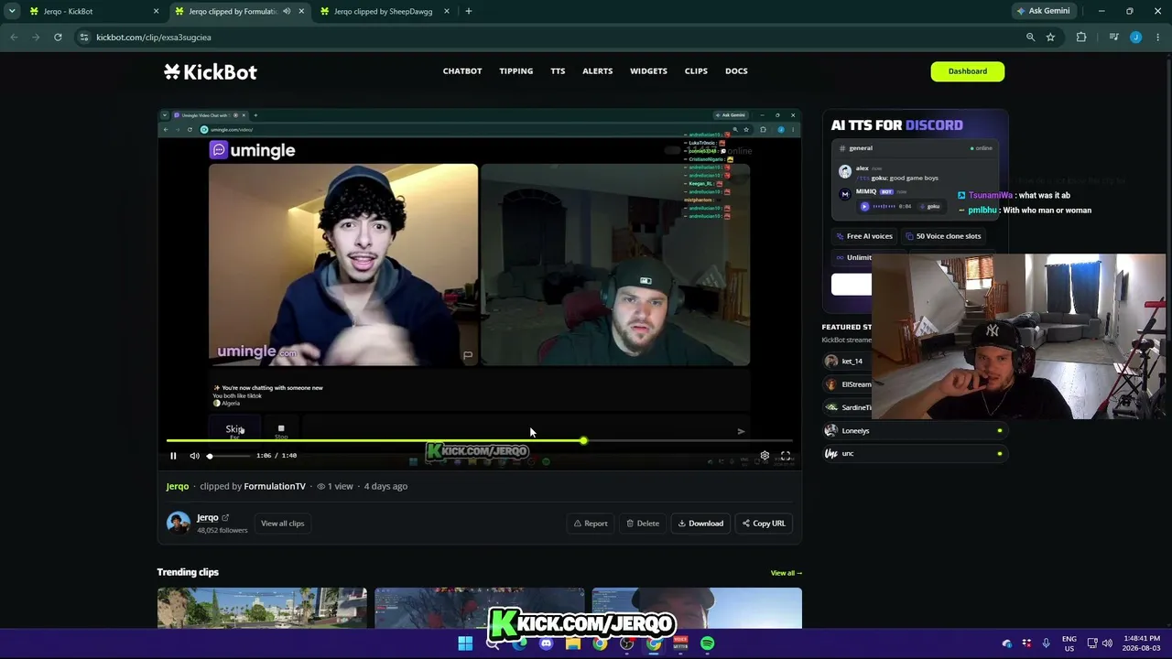
Task: Open the second trending clip thumbnail
Action: pos(479,608)
